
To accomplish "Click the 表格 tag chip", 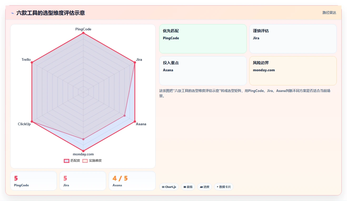I will pos(188,187).
